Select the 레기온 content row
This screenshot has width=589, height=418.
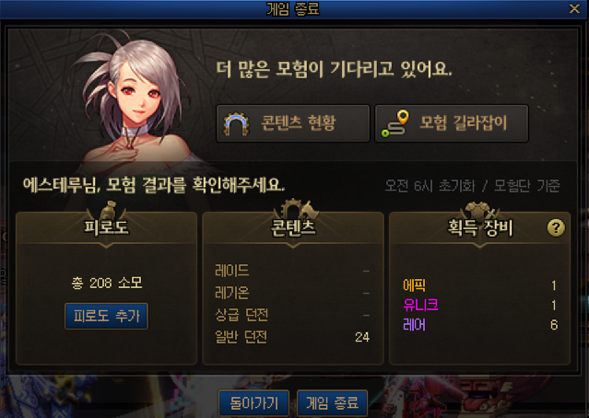(292, 293)
